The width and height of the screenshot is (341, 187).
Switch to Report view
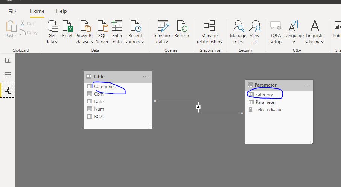pyautogui.click(x=8, y=60)
